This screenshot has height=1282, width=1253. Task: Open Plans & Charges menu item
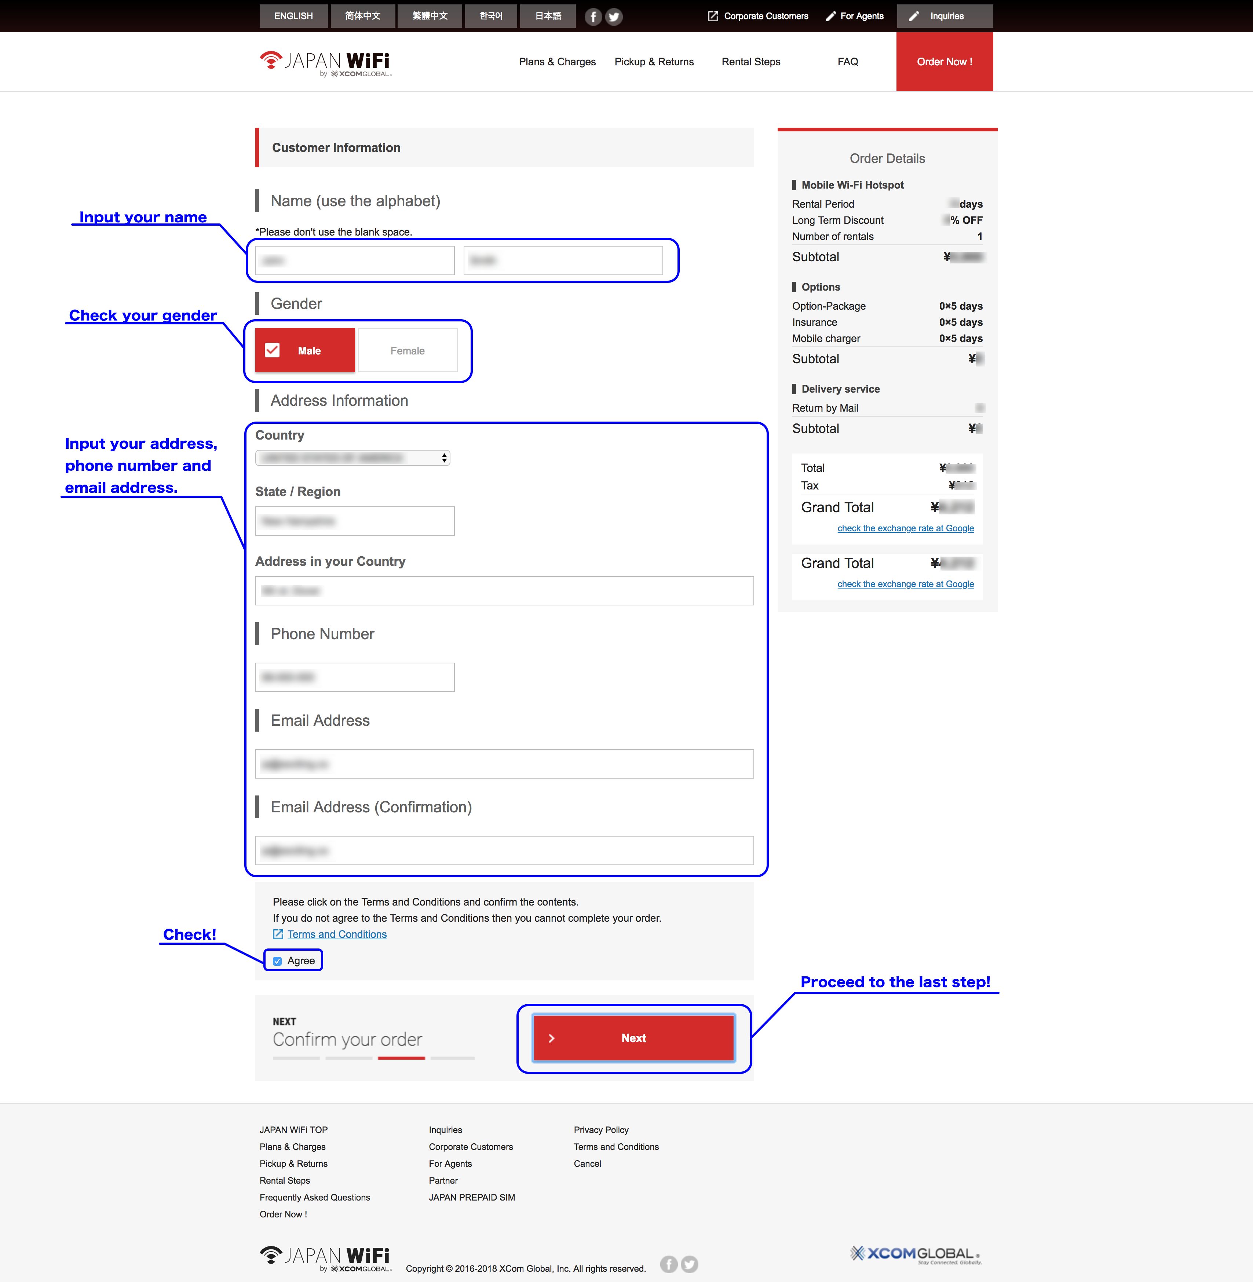click(557, 62)
